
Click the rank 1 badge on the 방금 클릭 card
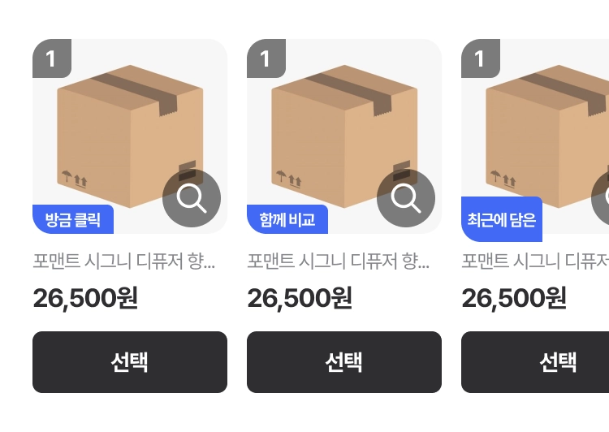pos(52,58)
